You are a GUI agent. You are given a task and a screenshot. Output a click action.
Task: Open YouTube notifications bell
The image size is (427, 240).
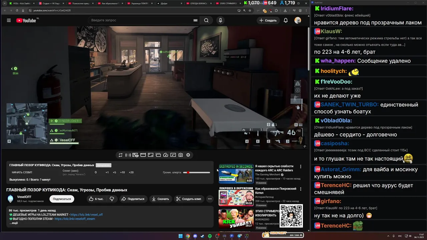pos(286,20)
